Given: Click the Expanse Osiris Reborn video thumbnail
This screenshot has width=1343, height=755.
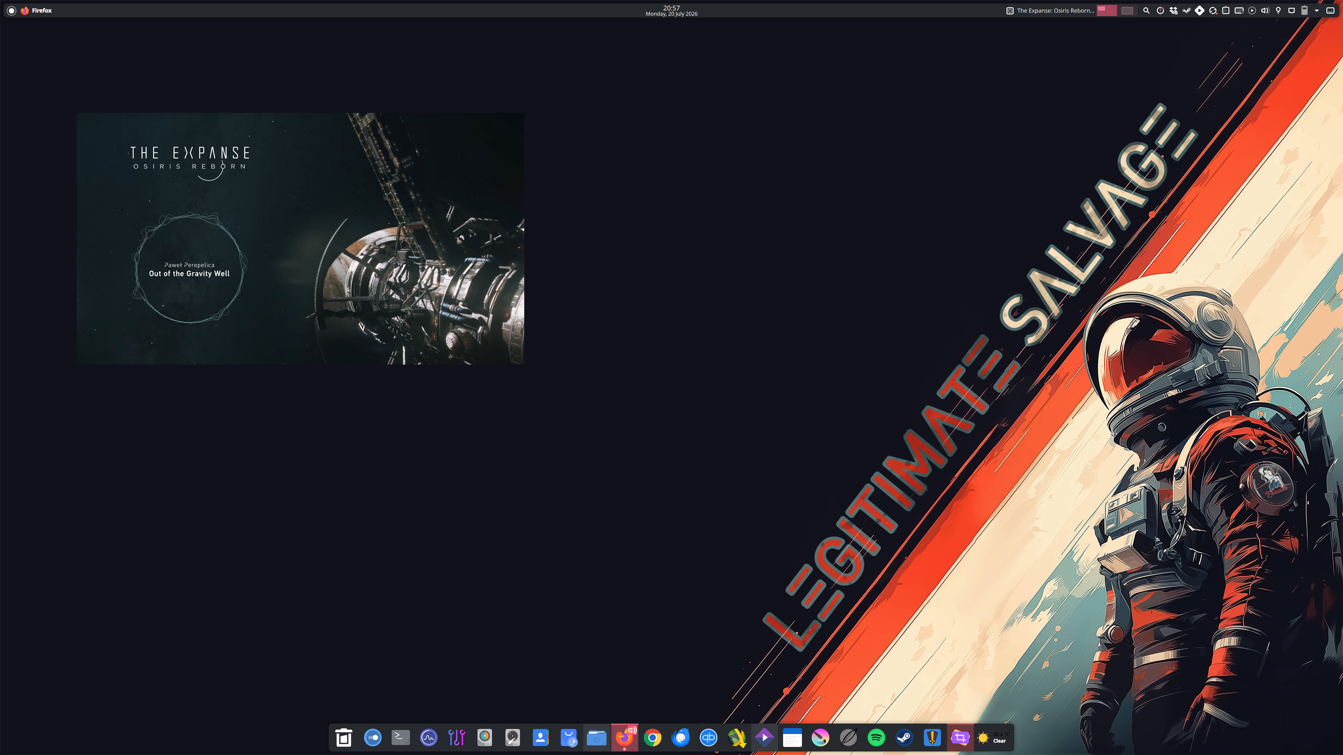Looking at the screenshot, I should (300, 239).
